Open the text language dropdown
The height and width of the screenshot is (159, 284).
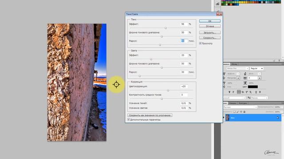point(234,98)
